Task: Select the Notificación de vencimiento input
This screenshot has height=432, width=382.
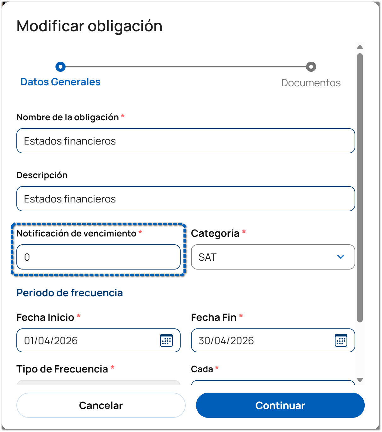Action: 98,257
